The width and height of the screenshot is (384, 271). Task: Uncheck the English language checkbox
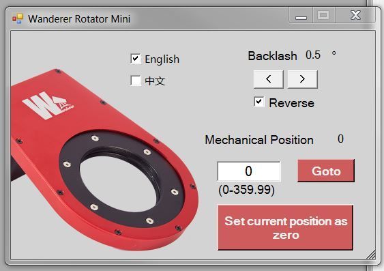click(136, 59)
